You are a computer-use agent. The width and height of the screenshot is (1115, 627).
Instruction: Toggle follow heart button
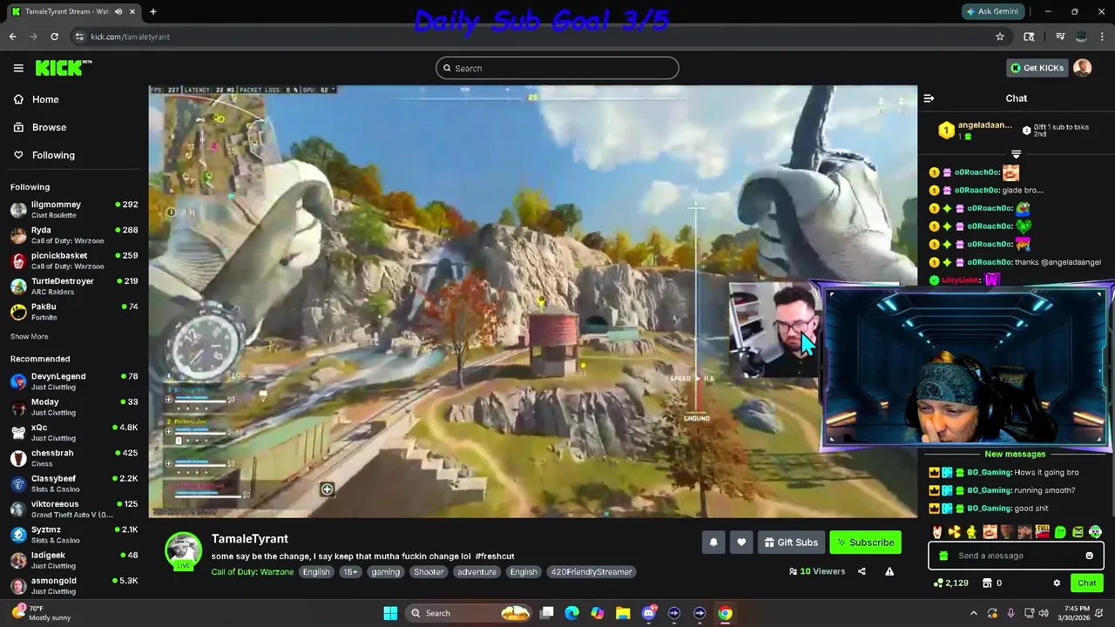[x=741, y=543]
